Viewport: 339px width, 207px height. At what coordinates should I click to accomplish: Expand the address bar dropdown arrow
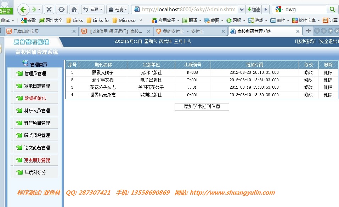point(242,10)
